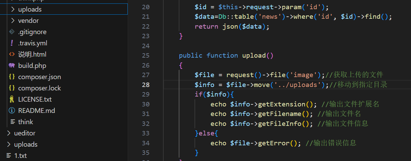
Task: Click the composer.json braces icon
Action: (12, 77)
